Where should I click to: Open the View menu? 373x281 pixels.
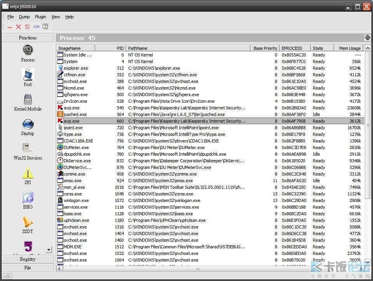56,17
